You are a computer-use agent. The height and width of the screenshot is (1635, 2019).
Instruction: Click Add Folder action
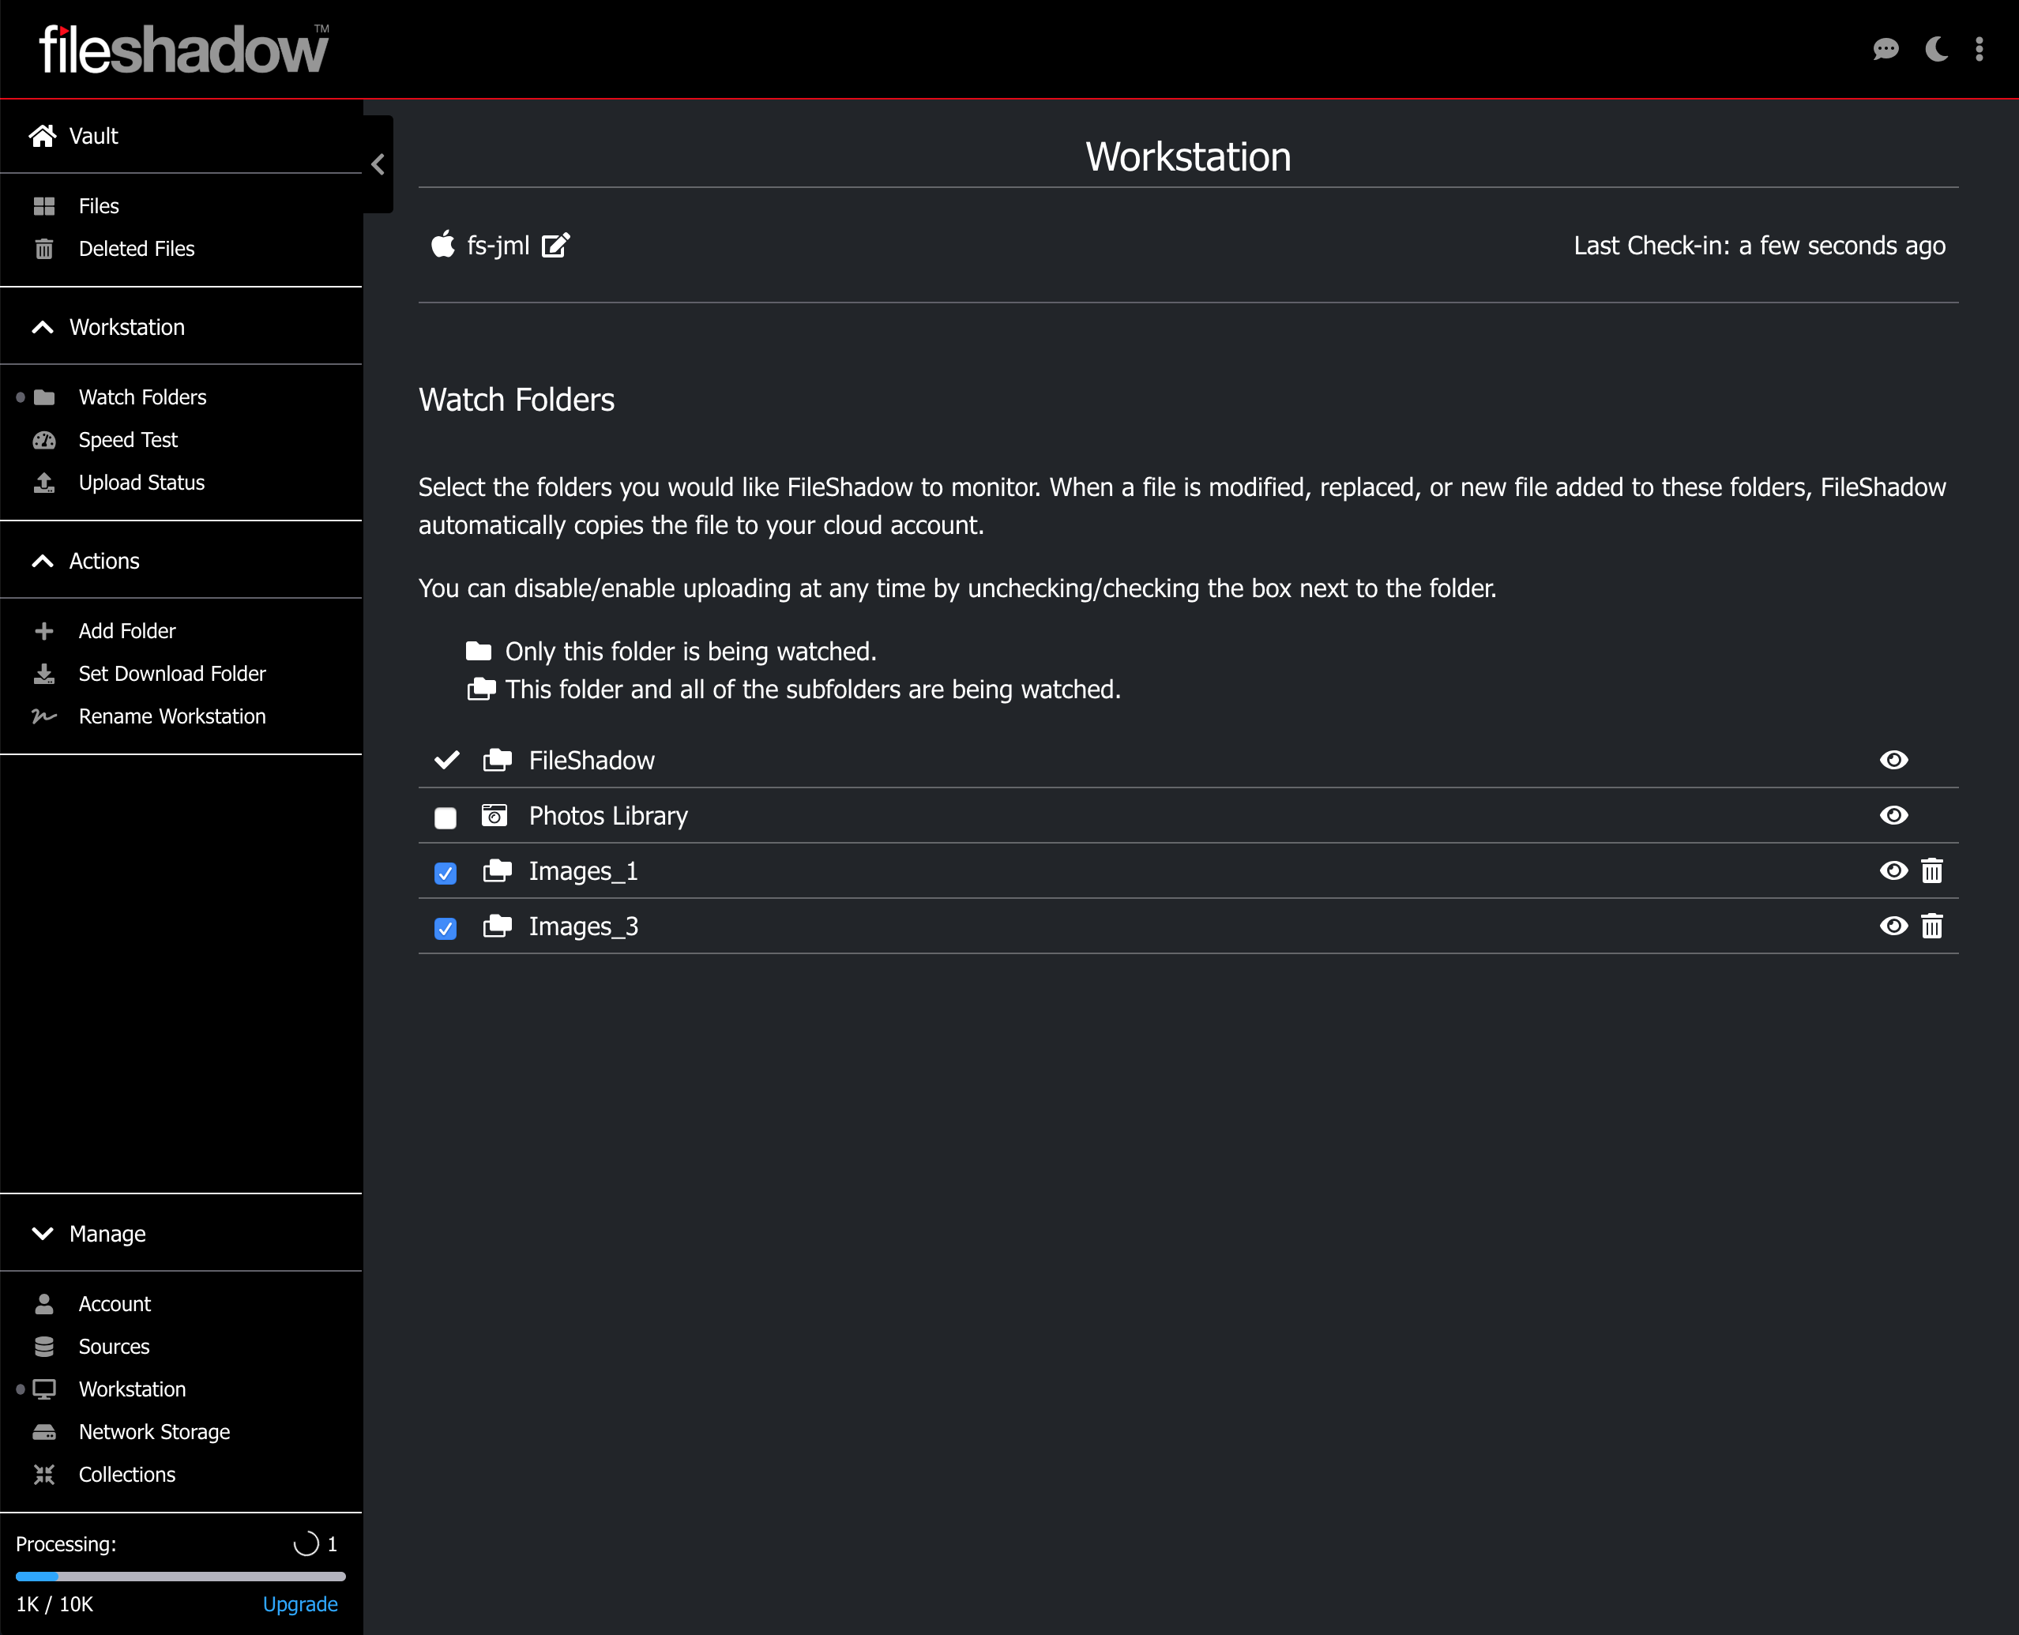(127, 631)
